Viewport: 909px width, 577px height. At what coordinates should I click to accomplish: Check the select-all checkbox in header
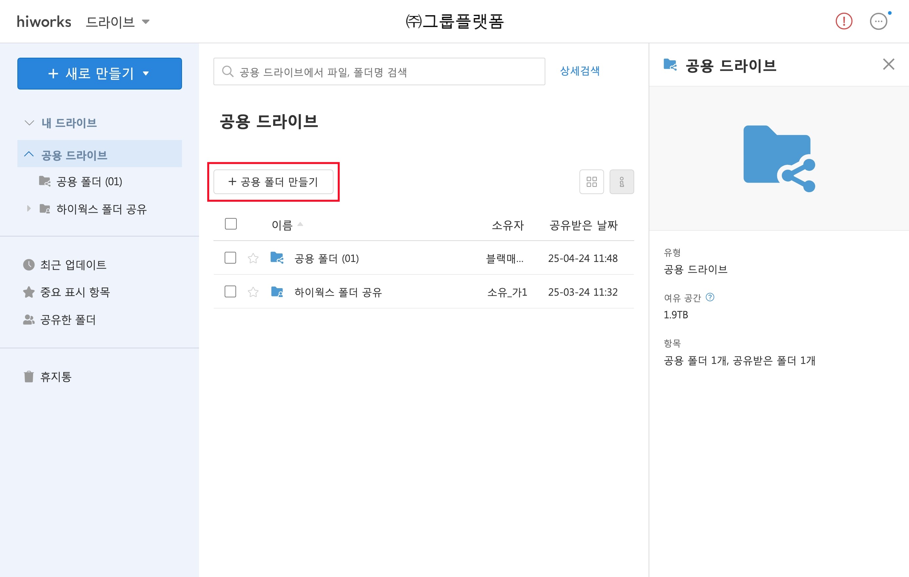[231, 224]
